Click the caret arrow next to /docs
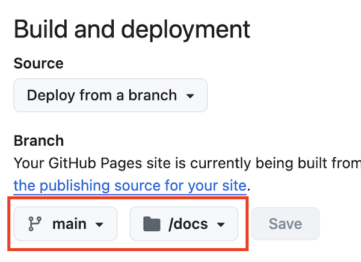 [220, 225]
